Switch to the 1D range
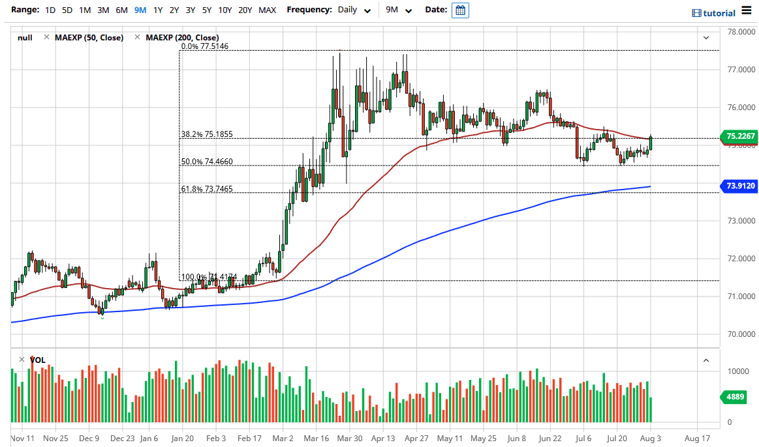Viewport: 759px width, 447px height. (49, 10)
